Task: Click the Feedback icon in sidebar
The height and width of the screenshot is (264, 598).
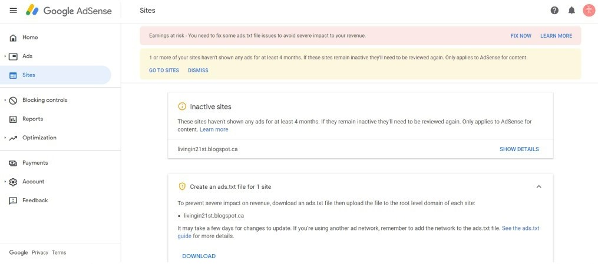Action: coord(13,200)
